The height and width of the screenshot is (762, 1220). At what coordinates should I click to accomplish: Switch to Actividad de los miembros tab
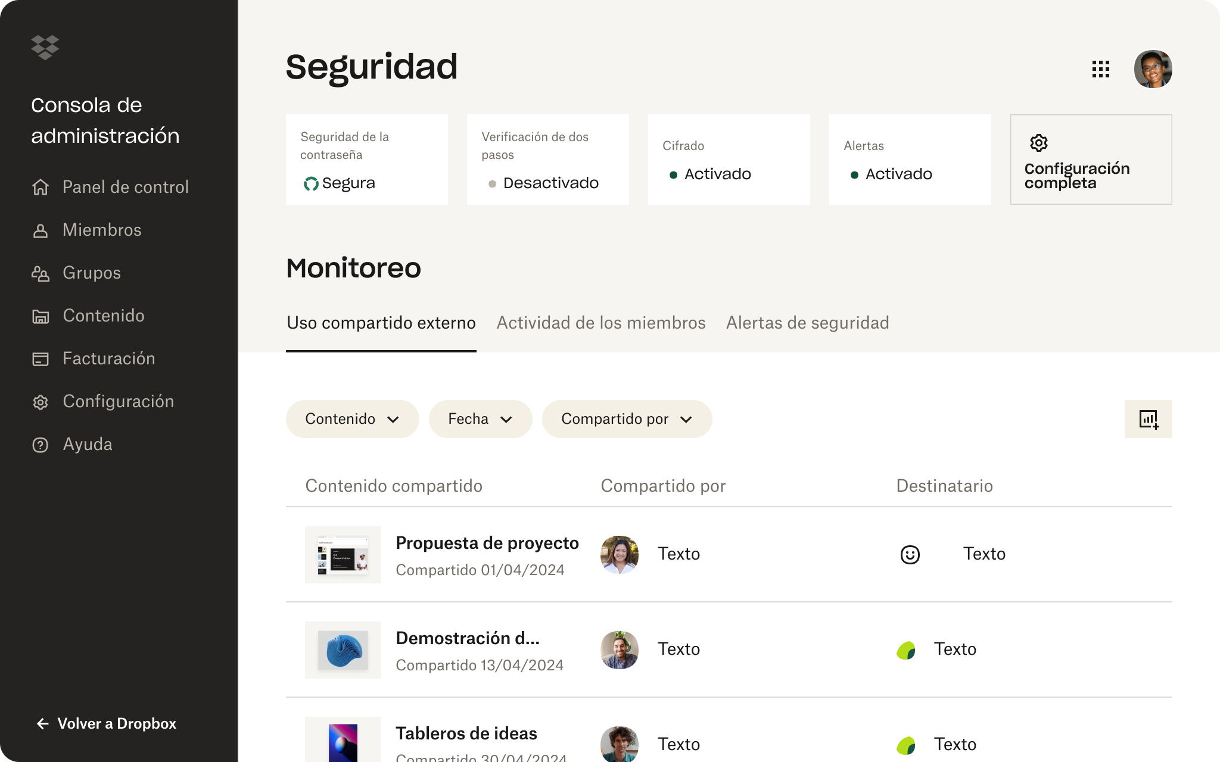coord(601,323)
